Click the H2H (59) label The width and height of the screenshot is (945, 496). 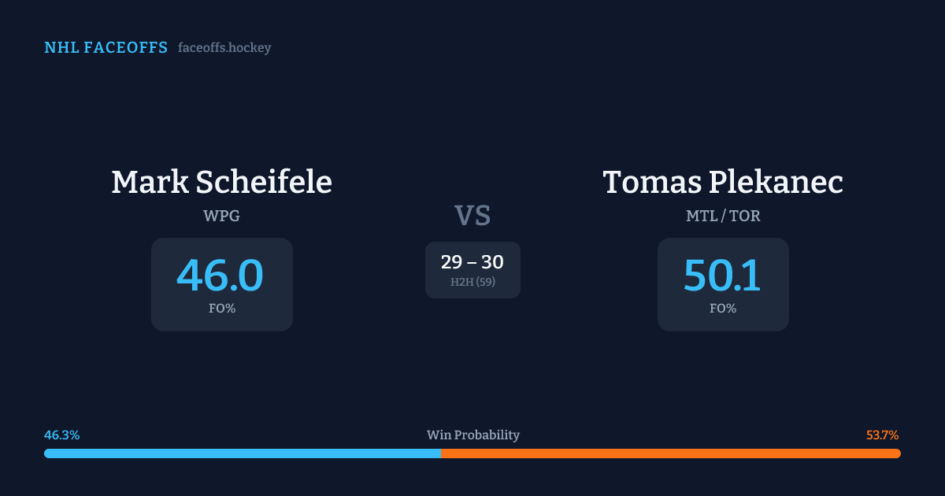[472, 282]
